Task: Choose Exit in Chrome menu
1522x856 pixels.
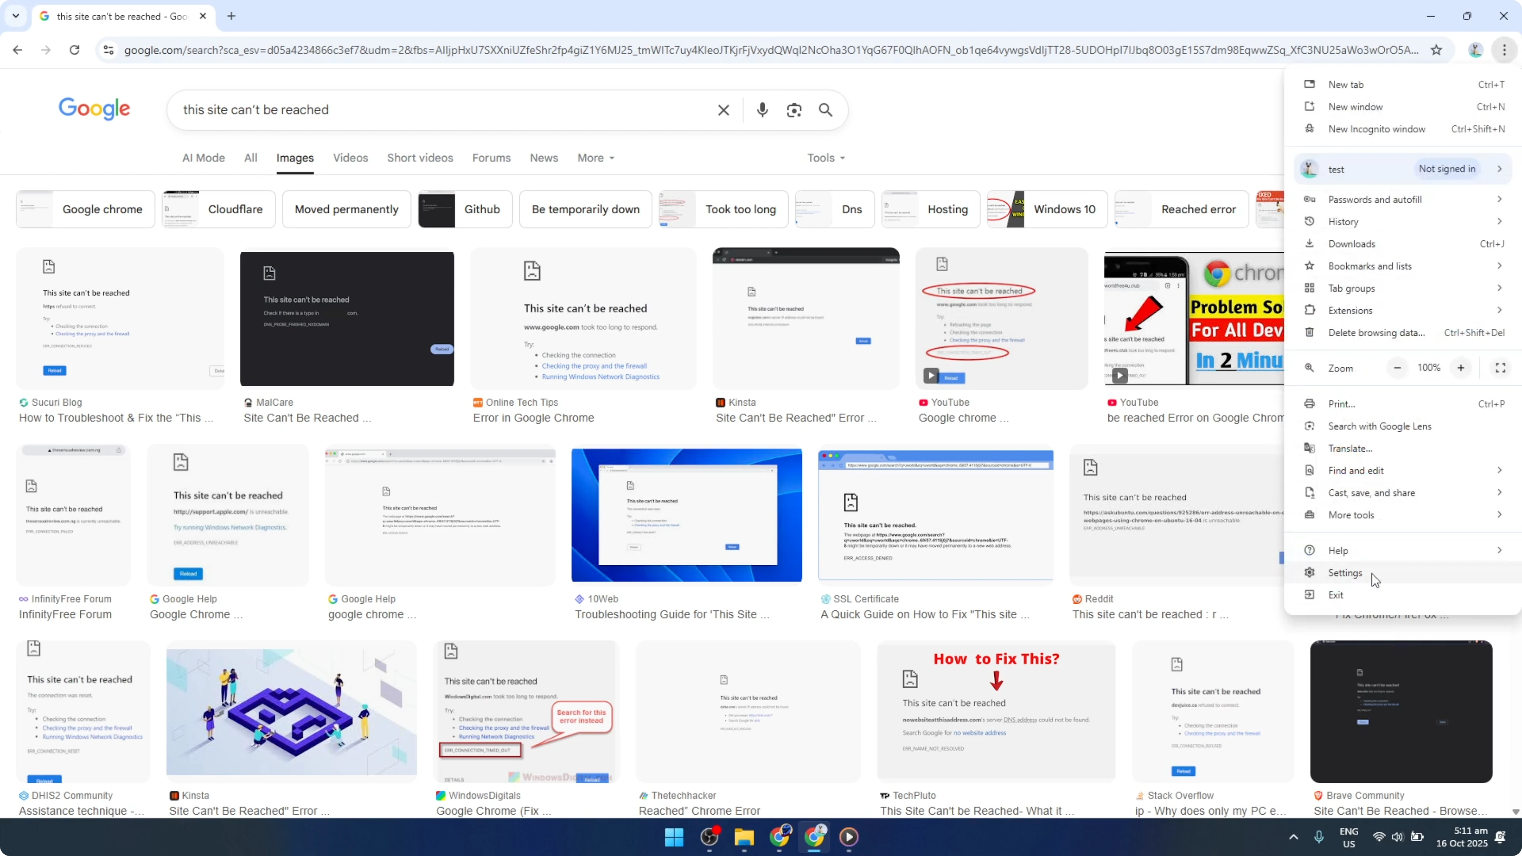Action: coord(1403,595)
